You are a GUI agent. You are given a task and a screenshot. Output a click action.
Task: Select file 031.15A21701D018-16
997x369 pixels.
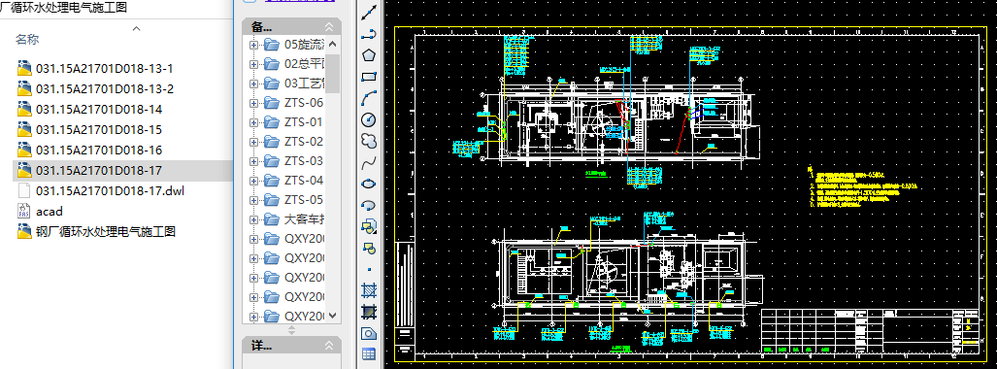click(x=99, y=151)
